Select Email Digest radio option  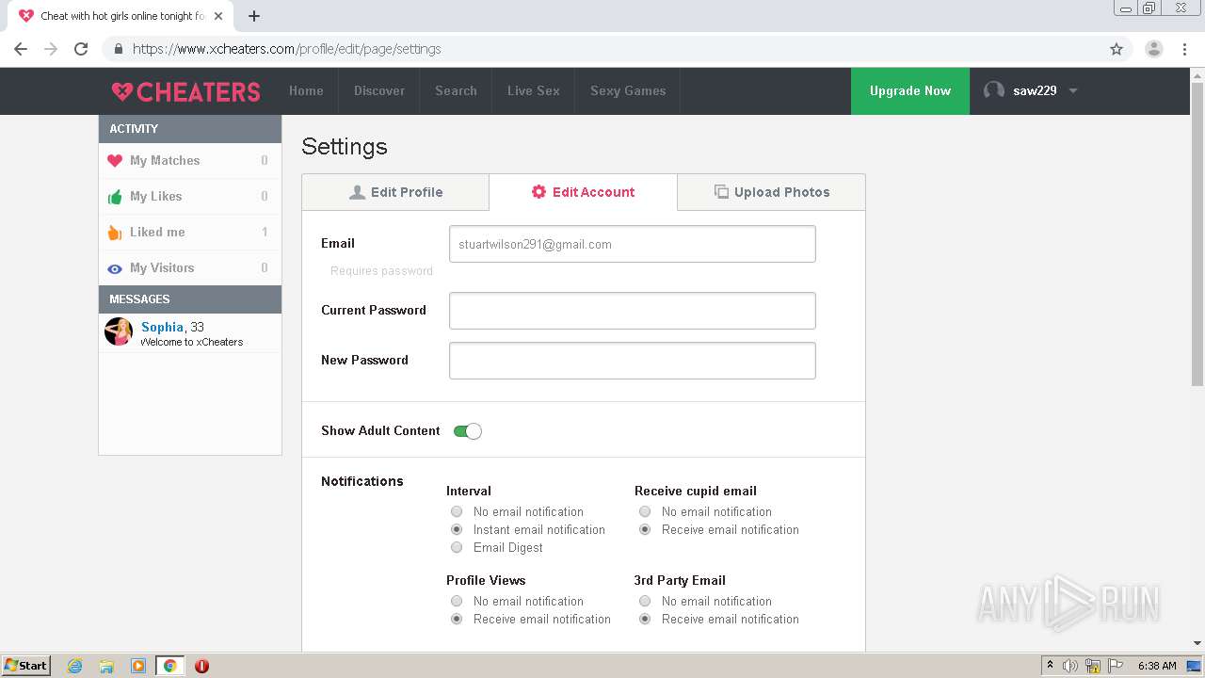(457, 547)
